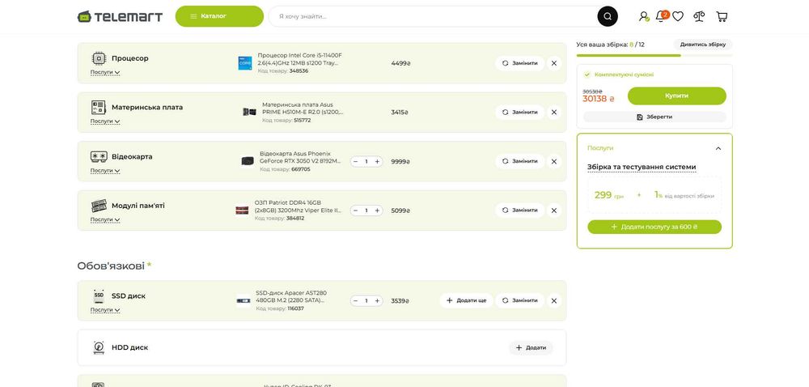Image resolution: width=809 pixels, height=387 pixels.
Task: Expand Послуги under Материнська плата
Action: (105, 121)
